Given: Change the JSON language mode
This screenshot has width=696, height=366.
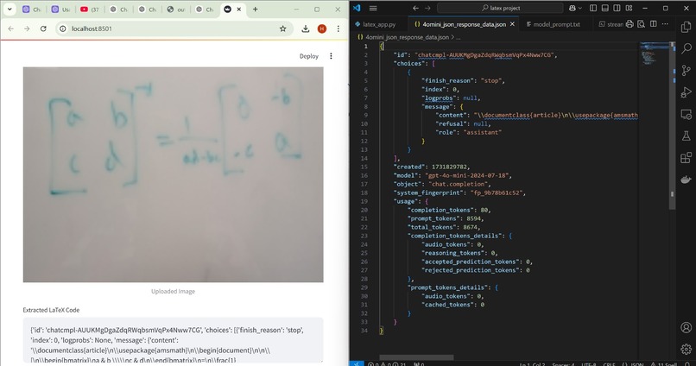Looking at the screenshot, I should click(x=634, y=364).
